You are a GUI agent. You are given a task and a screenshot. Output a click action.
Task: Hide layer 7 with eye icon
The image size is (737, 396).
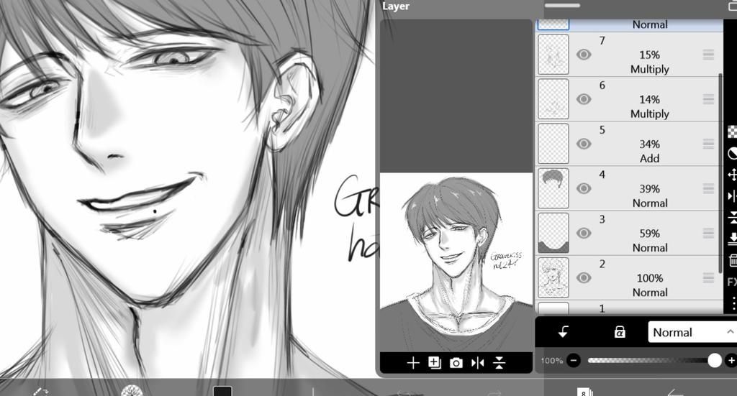coord(584,55)
